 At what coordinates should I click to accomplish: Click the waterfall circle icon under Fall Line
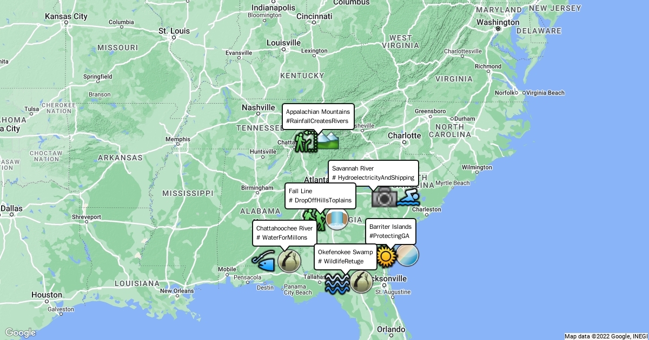coord(337,219)
